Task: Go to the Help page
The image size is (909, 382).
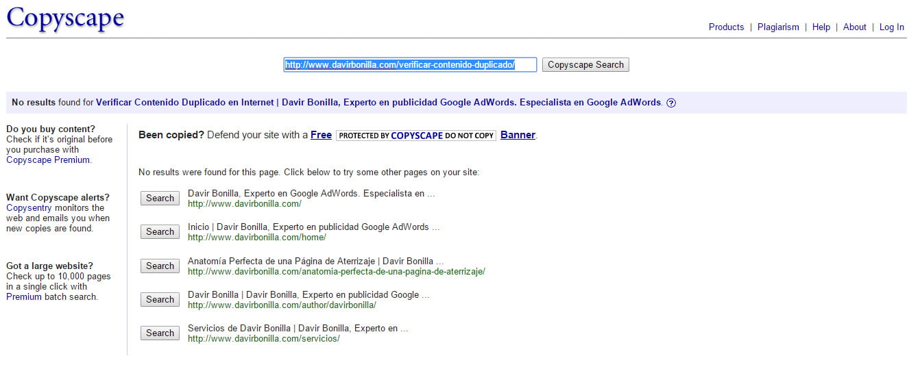Action: (x=821, y=27)
